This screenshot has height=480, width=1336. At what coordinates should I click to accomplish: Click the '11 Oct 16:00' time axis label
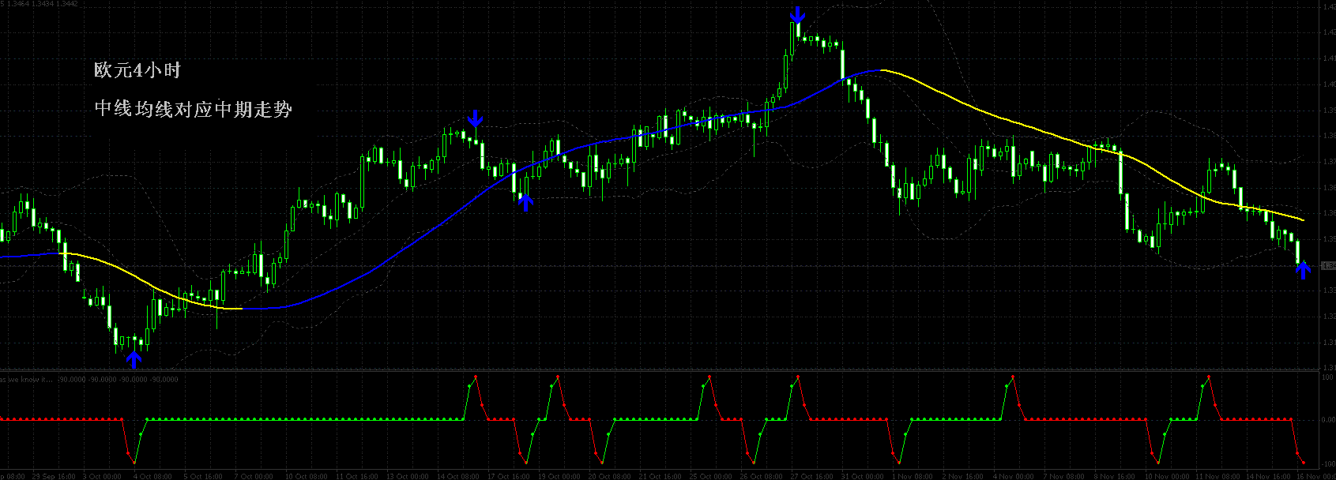pyautogui.click(x=356, y=476)
